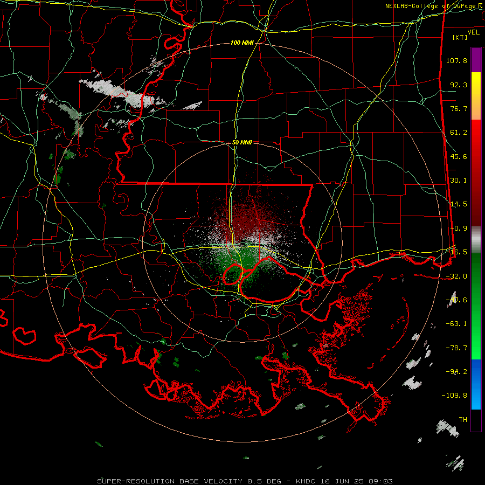This screenshot has height=485, width=485.
Task: Click the TH label on the legend
Action: 463,420
